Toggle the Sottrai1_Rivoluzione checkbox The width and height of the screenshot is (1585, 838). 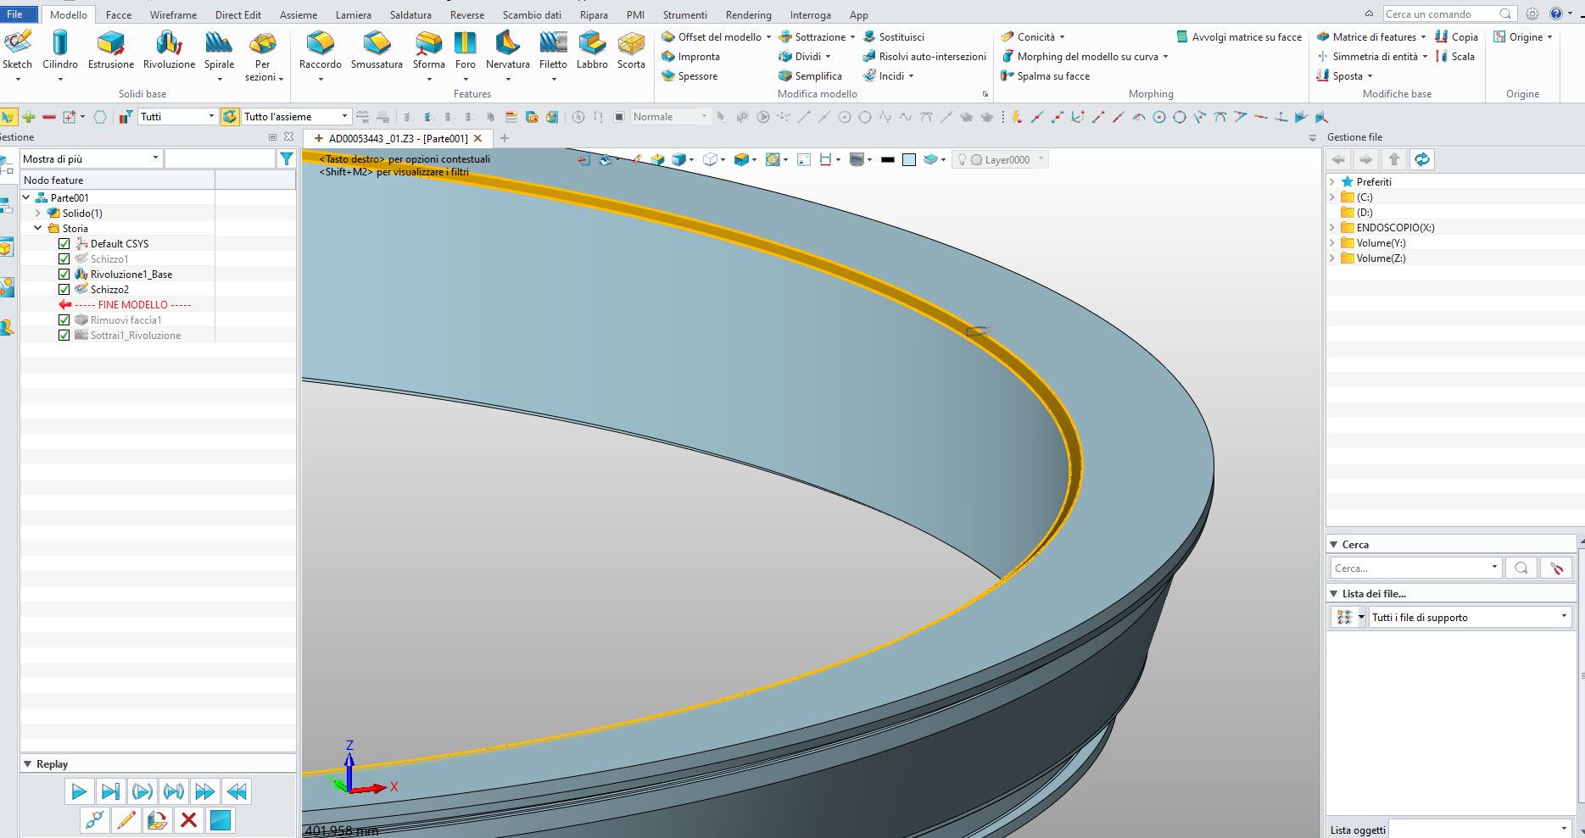[64, 336]
